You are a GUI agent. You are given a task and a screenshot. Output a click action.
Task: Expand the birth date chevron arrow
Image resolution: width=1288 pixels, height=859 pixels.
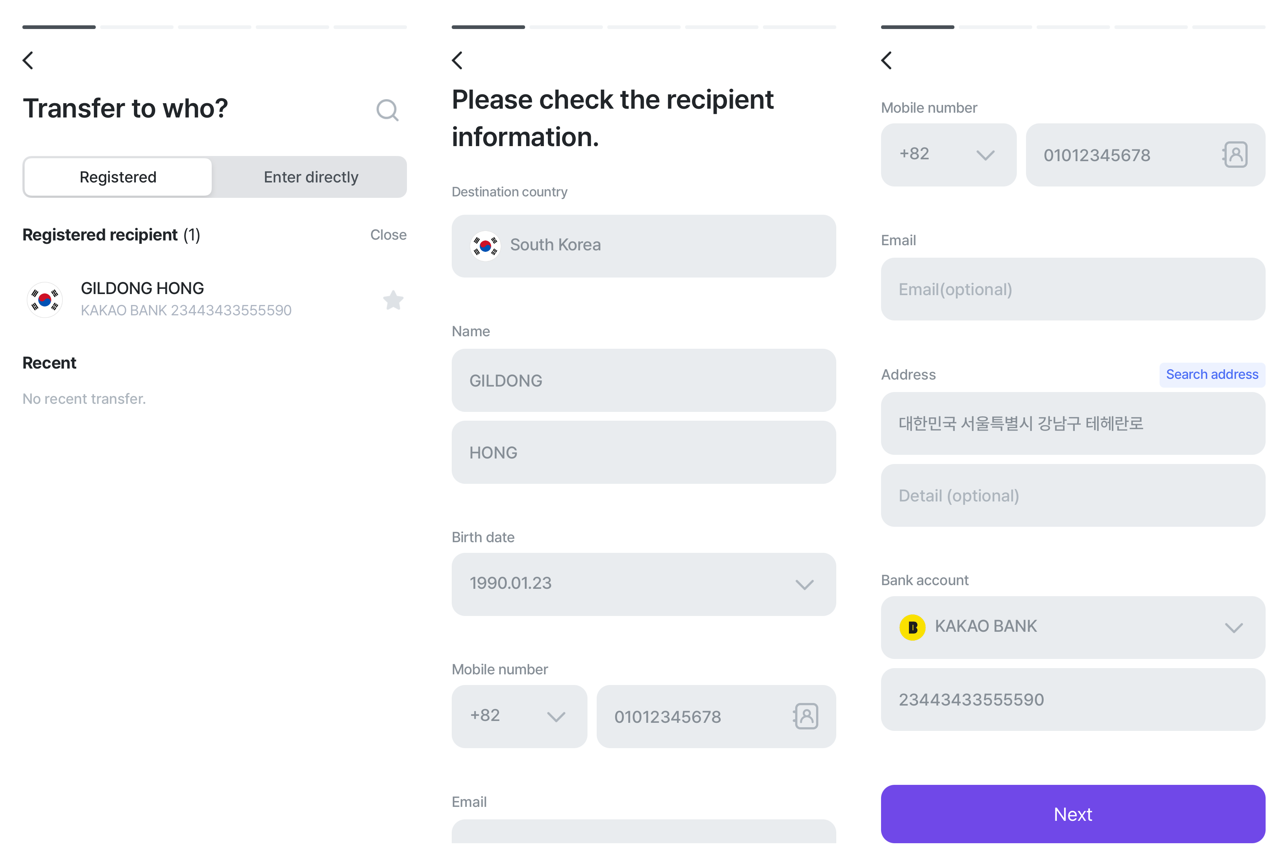tap(804, 584)
